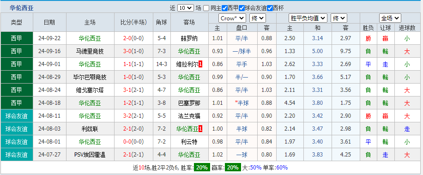The height and width of the screenshot is (175, 423).
Task: Click the 1-0(1-0) score on 24-08-29
Action: coord(133,78)
